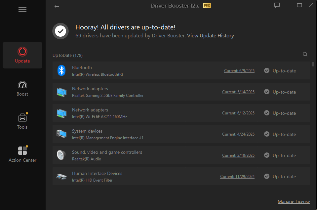
Task: Select Realtek Gaming 2.5GbE Family Controller text
Action: click(x=108, y=96)
